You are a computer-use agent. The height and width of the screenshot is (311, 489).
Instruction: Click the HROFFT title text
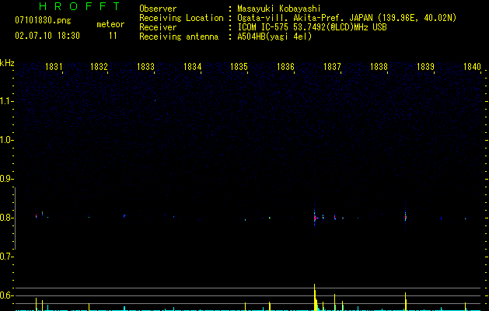[x=80, y=6]
